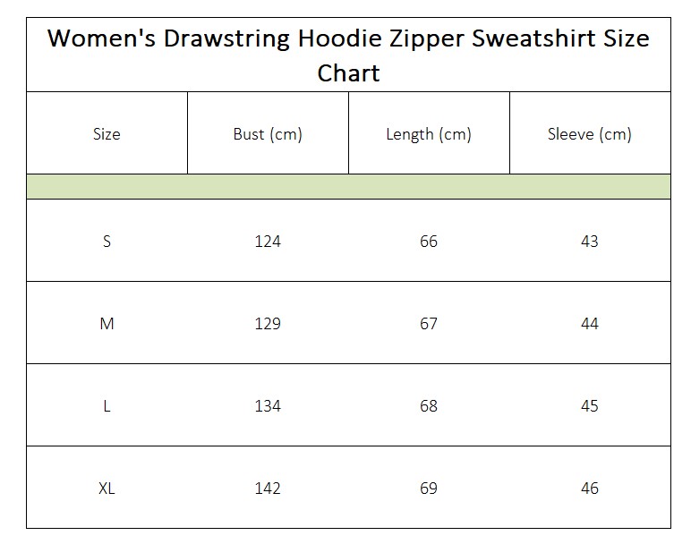Click the length value 66

pyautogui.click(x=429, y=242)
